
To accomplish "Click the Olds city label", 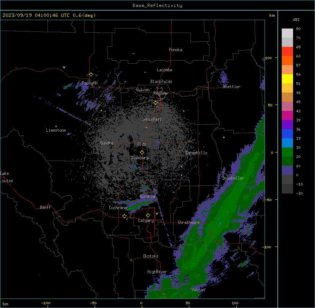I will point(142,144).
